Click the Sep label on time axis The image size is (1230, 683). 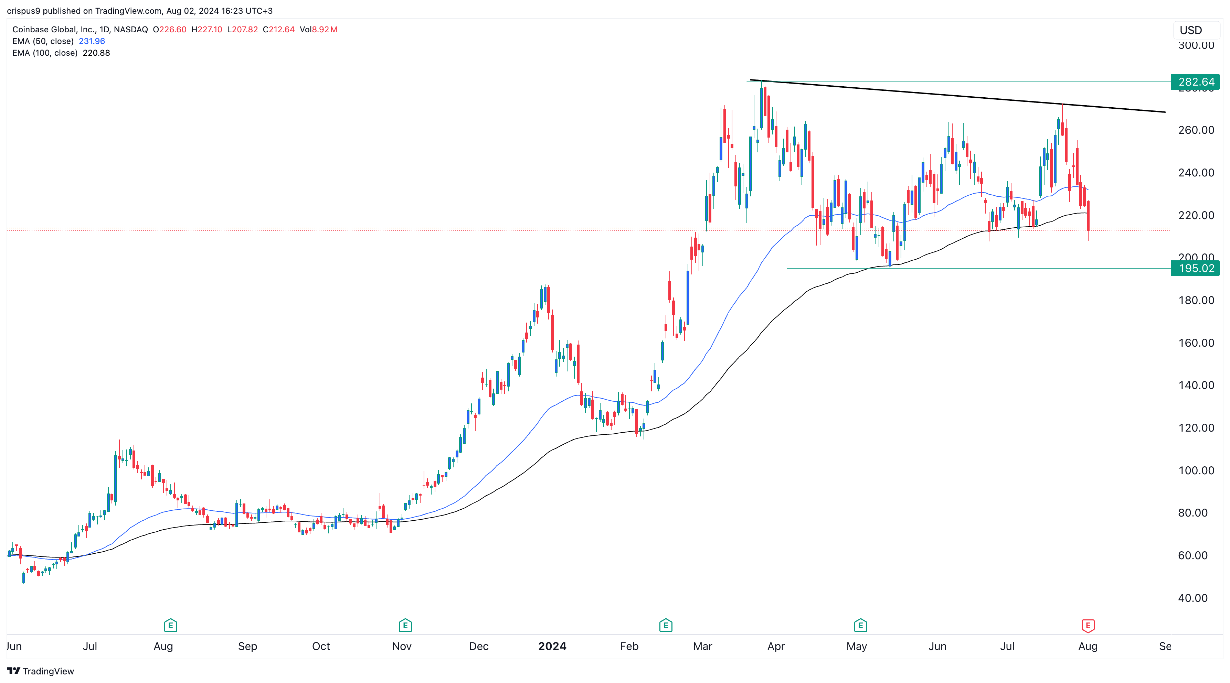coord(247,646)
